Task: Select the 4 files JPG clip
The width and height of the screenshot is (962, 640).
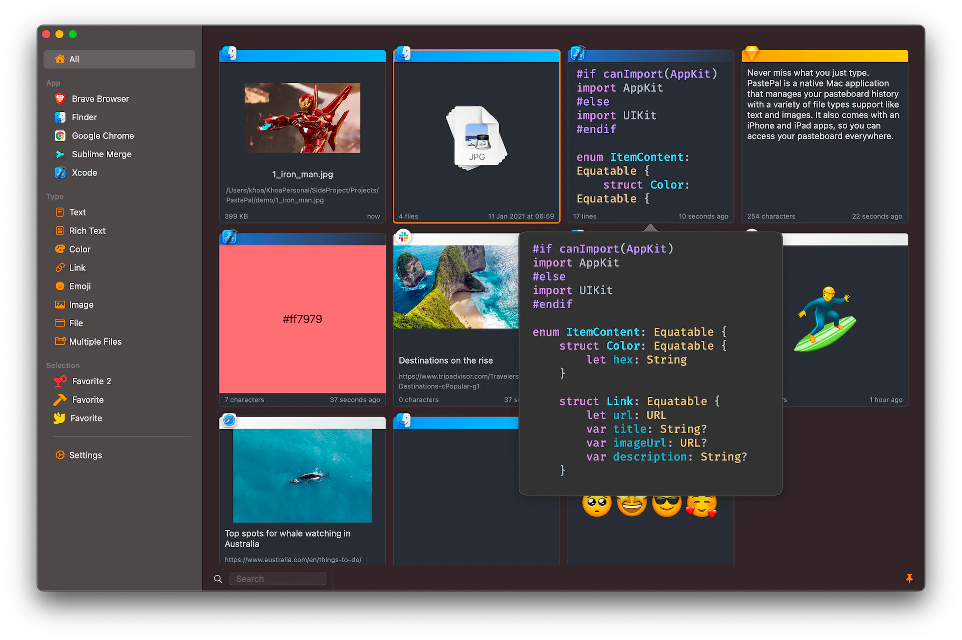Action: (x=476, y=136)
